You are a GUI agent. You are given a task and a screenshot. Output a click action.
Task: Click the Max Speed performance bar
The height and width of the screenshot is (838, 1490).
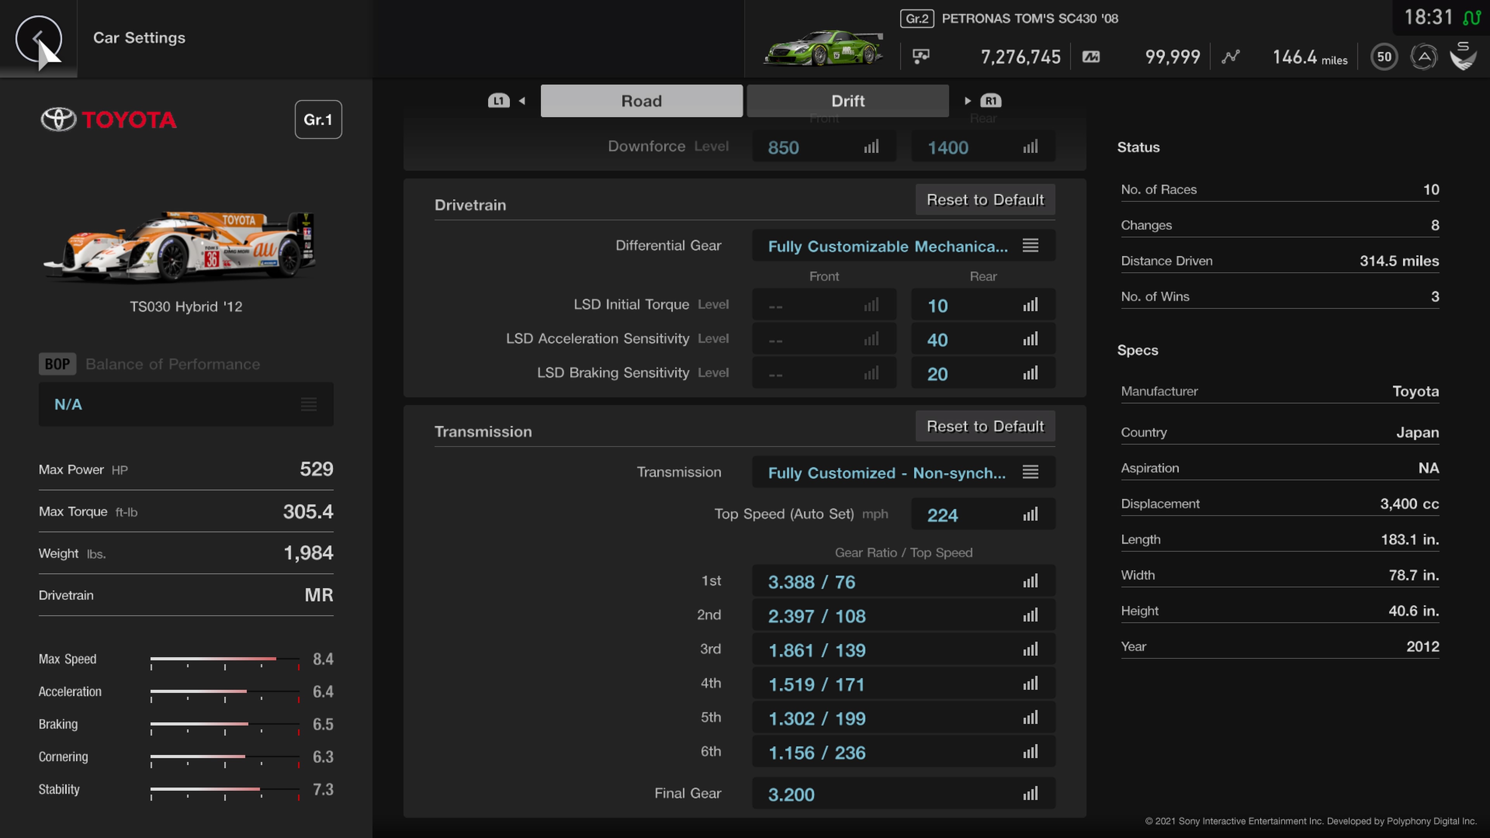click(x=225, y=659)
